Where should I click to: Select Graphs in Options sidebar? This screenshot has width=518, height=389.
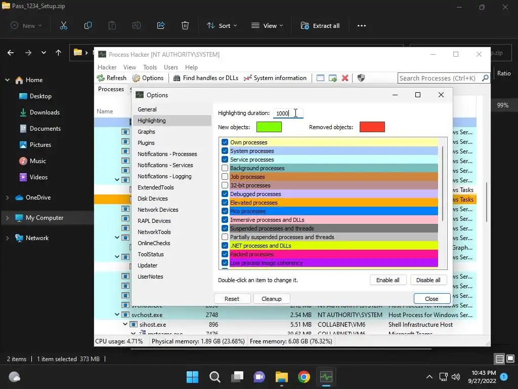pos(172,132)
